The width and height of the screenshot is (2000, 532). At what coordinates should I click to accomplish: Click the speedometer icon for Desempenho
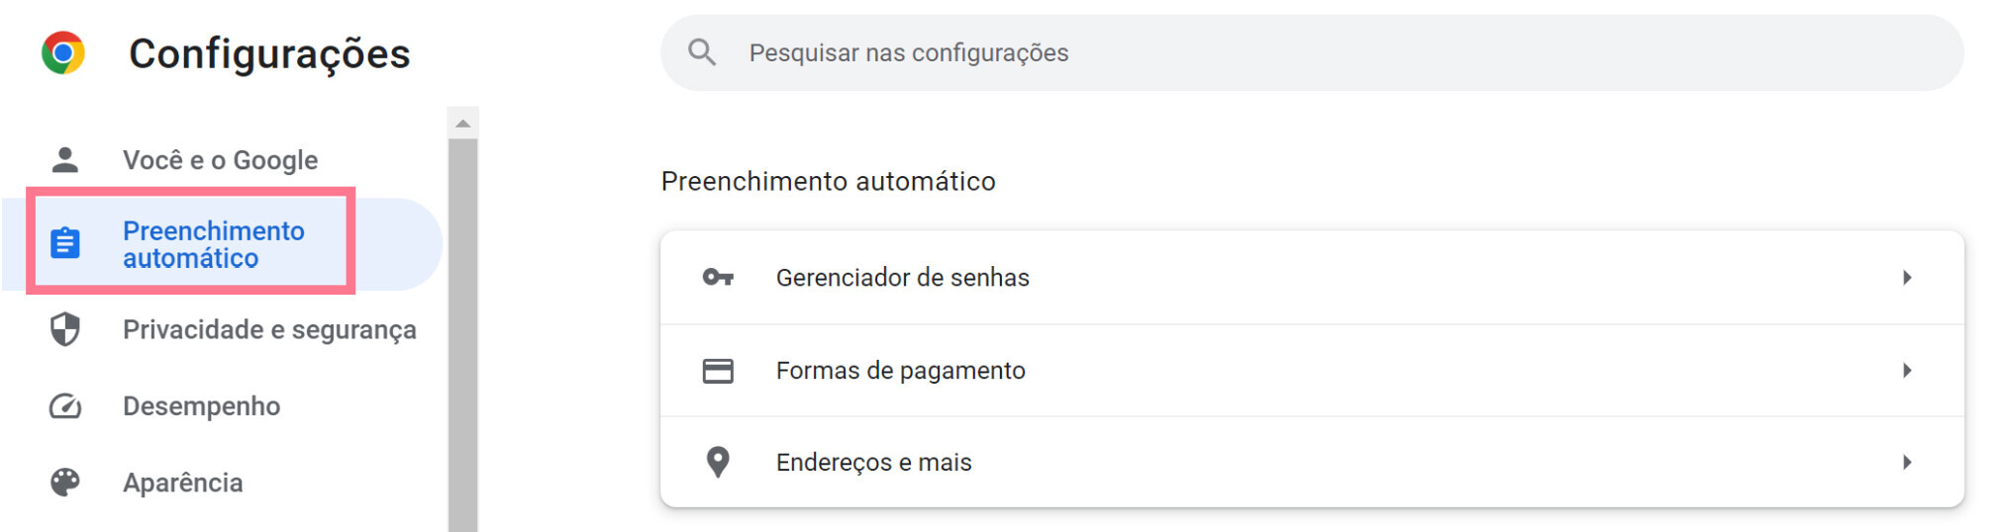(x=65, y=406)
